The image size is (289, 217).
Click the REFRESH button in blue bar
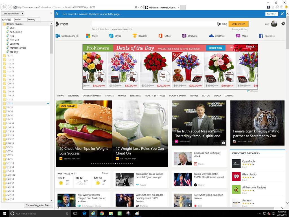click(272, 14)
